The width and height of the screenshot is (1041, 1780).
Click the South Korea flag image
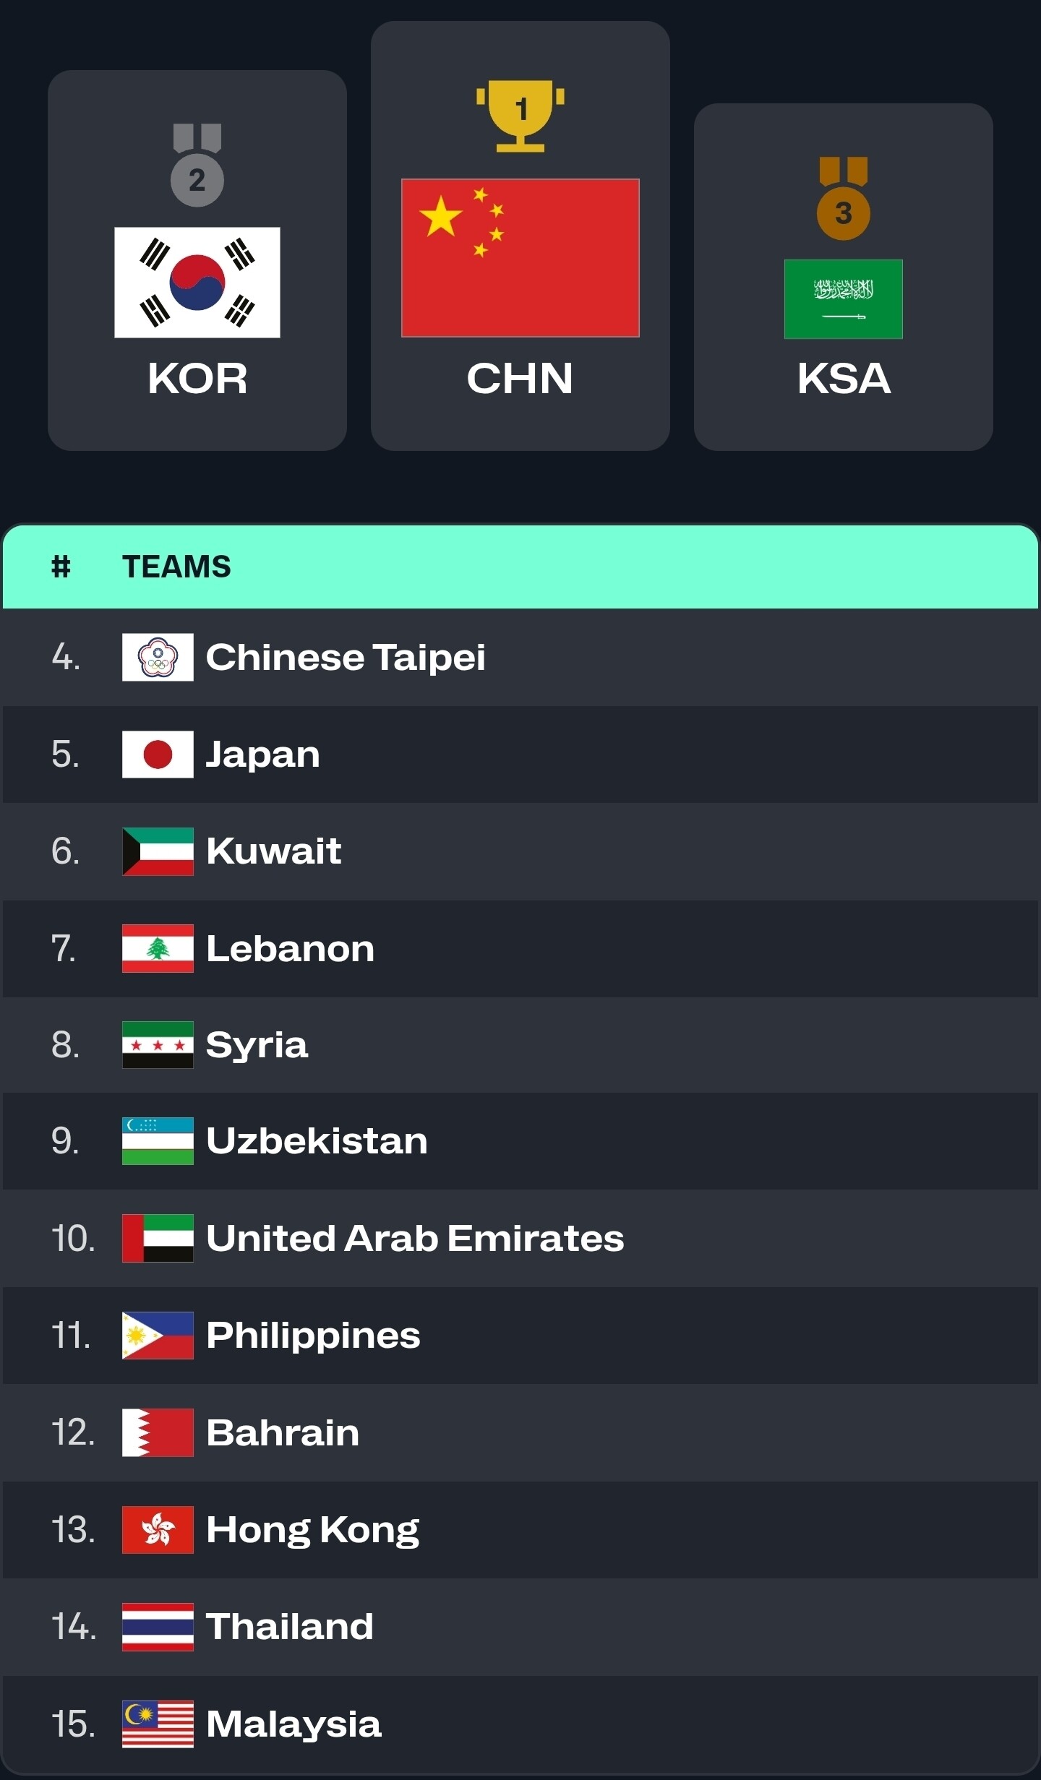(197, 283)
